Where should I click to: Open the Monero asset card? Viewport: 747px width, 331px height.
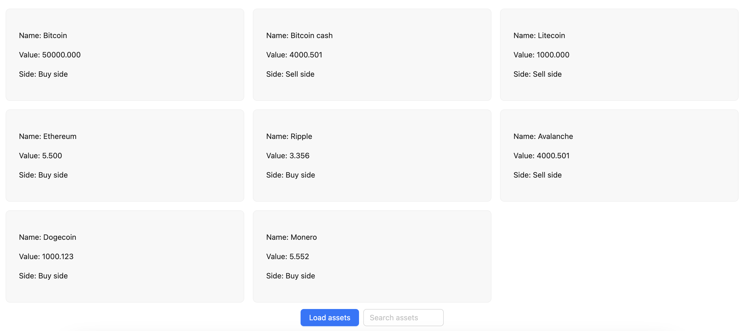pos(372,256)
